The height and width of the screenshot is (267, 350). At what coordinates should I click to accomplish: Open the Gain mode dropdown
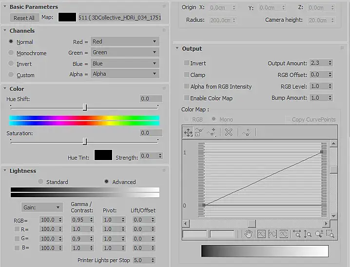pos(42,207)
